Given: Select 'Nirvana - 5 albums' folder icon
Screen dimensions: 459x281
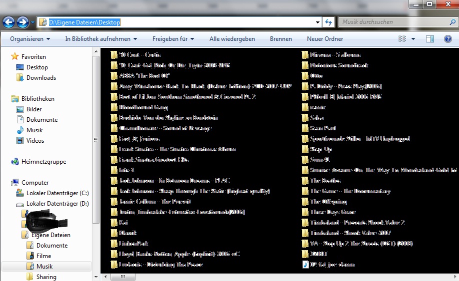Looking at the screenshot, I should [305, 55].
